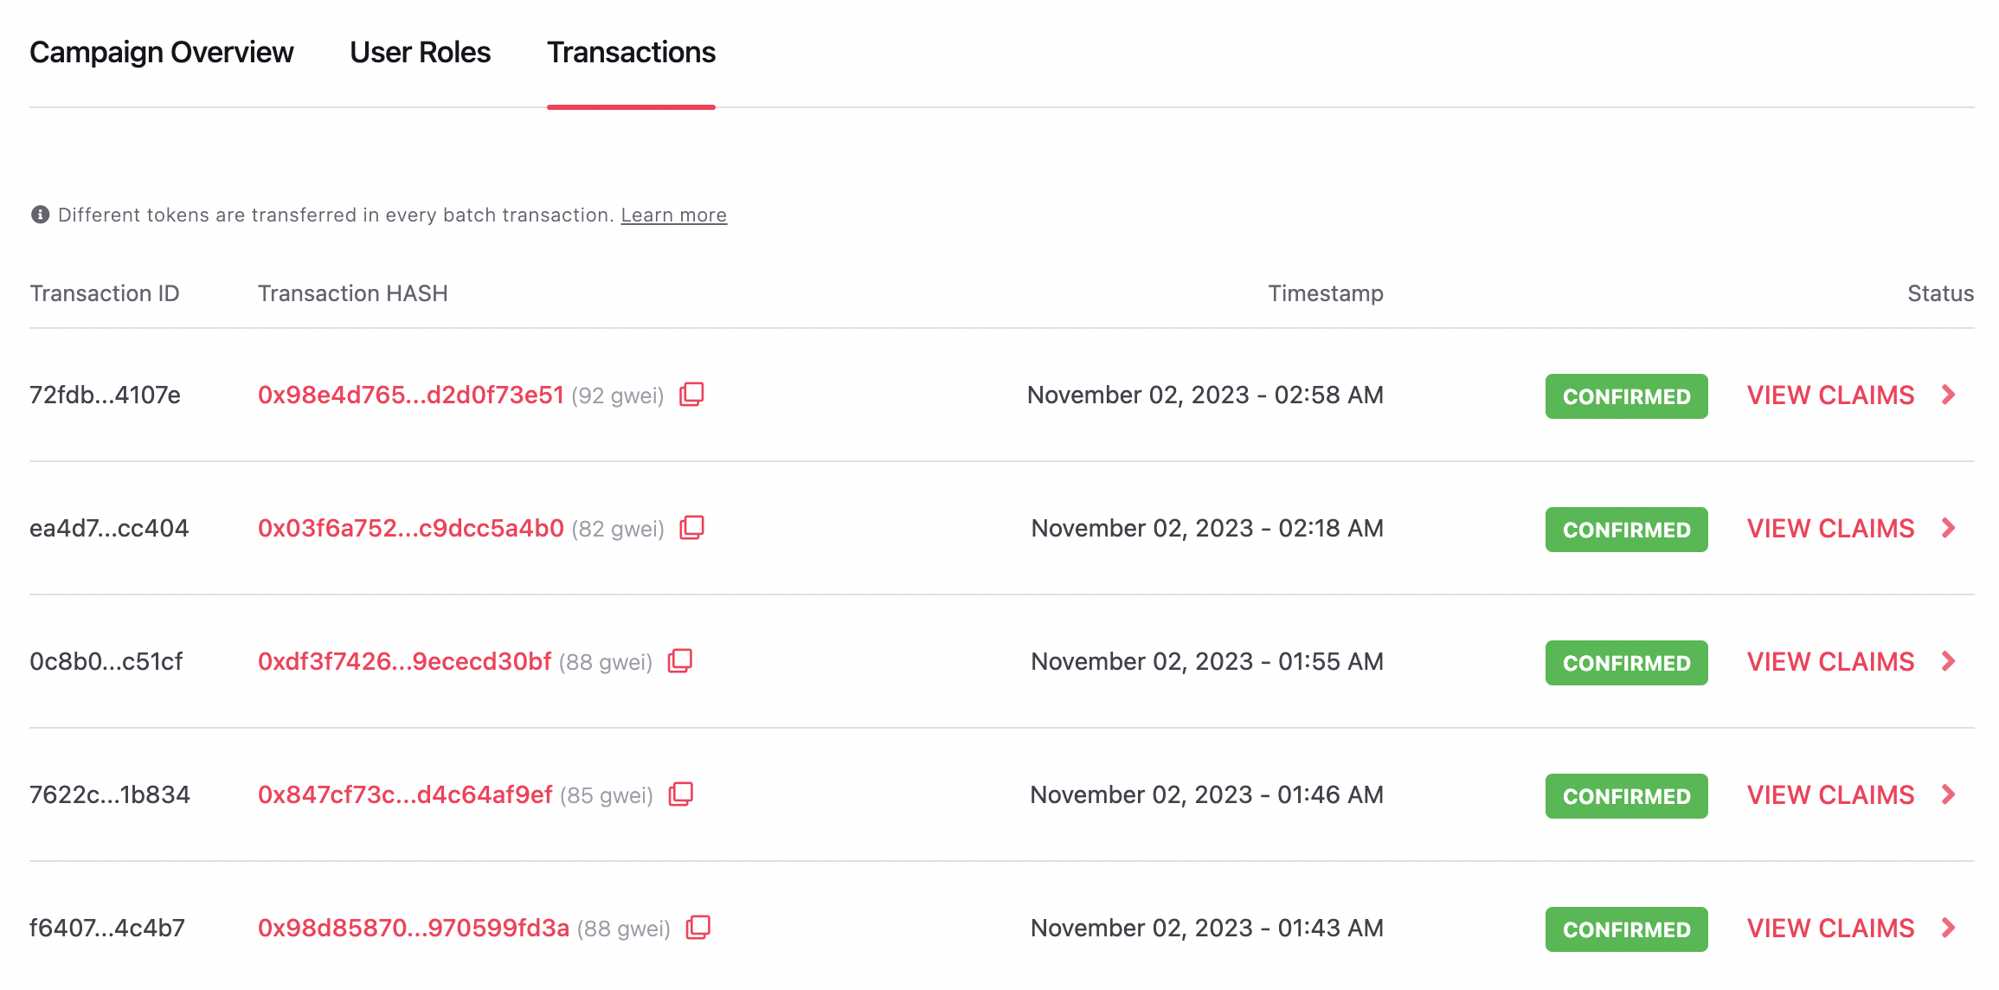Screen dimensions: 1999x990
Task: Switch to the Campaign Overview tab
Action: pyautogui.click(x=161, y=53)
